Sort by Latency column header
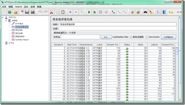 point(154,45)
